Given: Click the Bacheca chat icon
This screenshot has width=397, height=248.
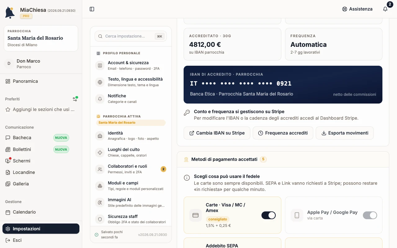Looking at the screenshot, I should point(8,138).
